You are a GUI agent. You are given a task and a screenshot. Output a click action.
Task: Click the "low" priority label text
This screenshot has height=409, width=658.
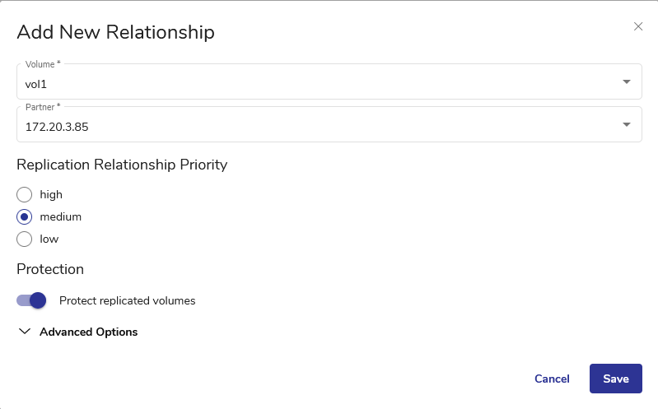pos(49,239)
